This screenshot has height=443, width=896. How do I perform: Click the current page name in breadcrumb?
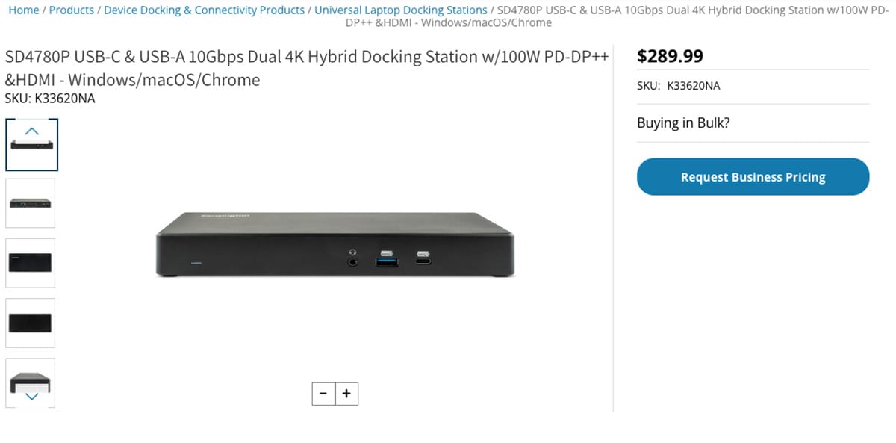point(687,16)
